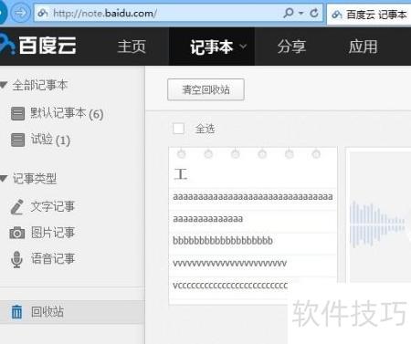Go to 分享 in the top navigation
Viewport: 411px width, 344px height.
click(291, 47)
